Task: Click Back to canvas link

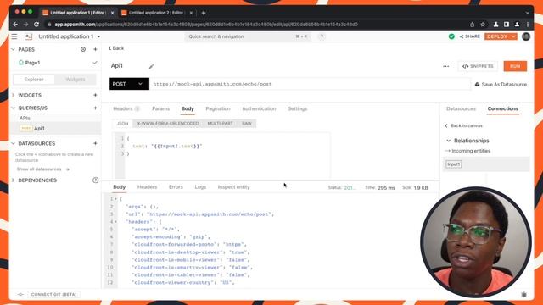Action: click(x=464, y=125)
